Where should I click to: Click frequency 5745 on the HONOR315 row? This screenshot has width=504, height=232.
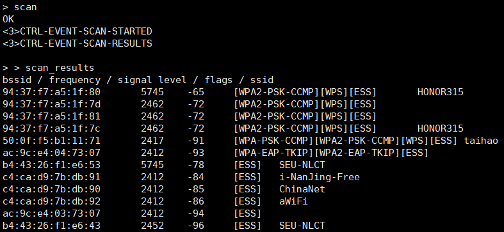tap(152, 92)
